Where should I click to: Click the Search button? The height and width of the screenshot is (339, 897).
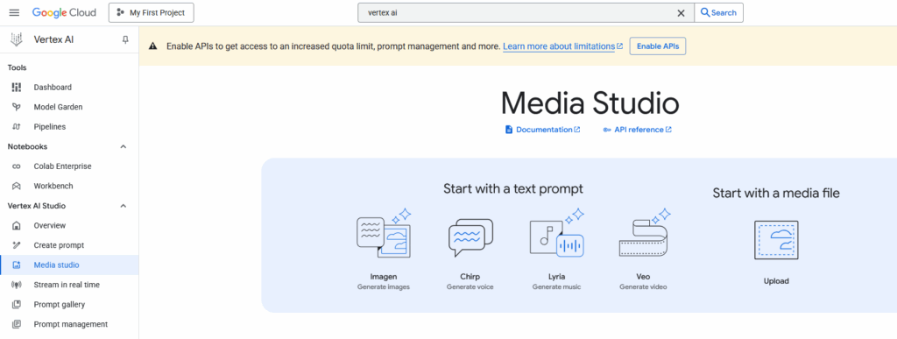tap(718, 12)
